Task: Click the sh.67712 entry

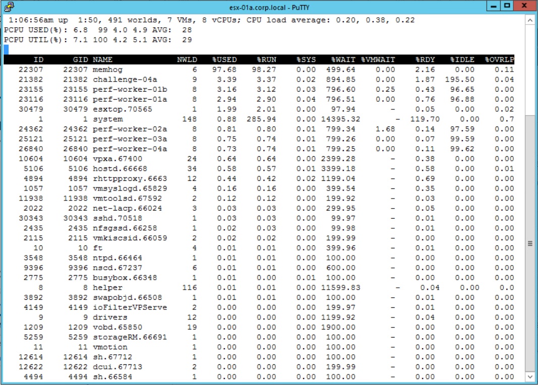Action: point(112,358)
